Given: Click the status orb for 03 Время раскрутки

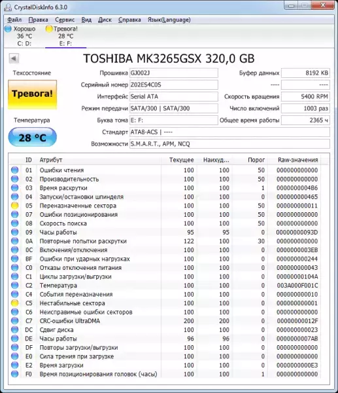Looking at the screenshot, I should [x=15, y=188].
